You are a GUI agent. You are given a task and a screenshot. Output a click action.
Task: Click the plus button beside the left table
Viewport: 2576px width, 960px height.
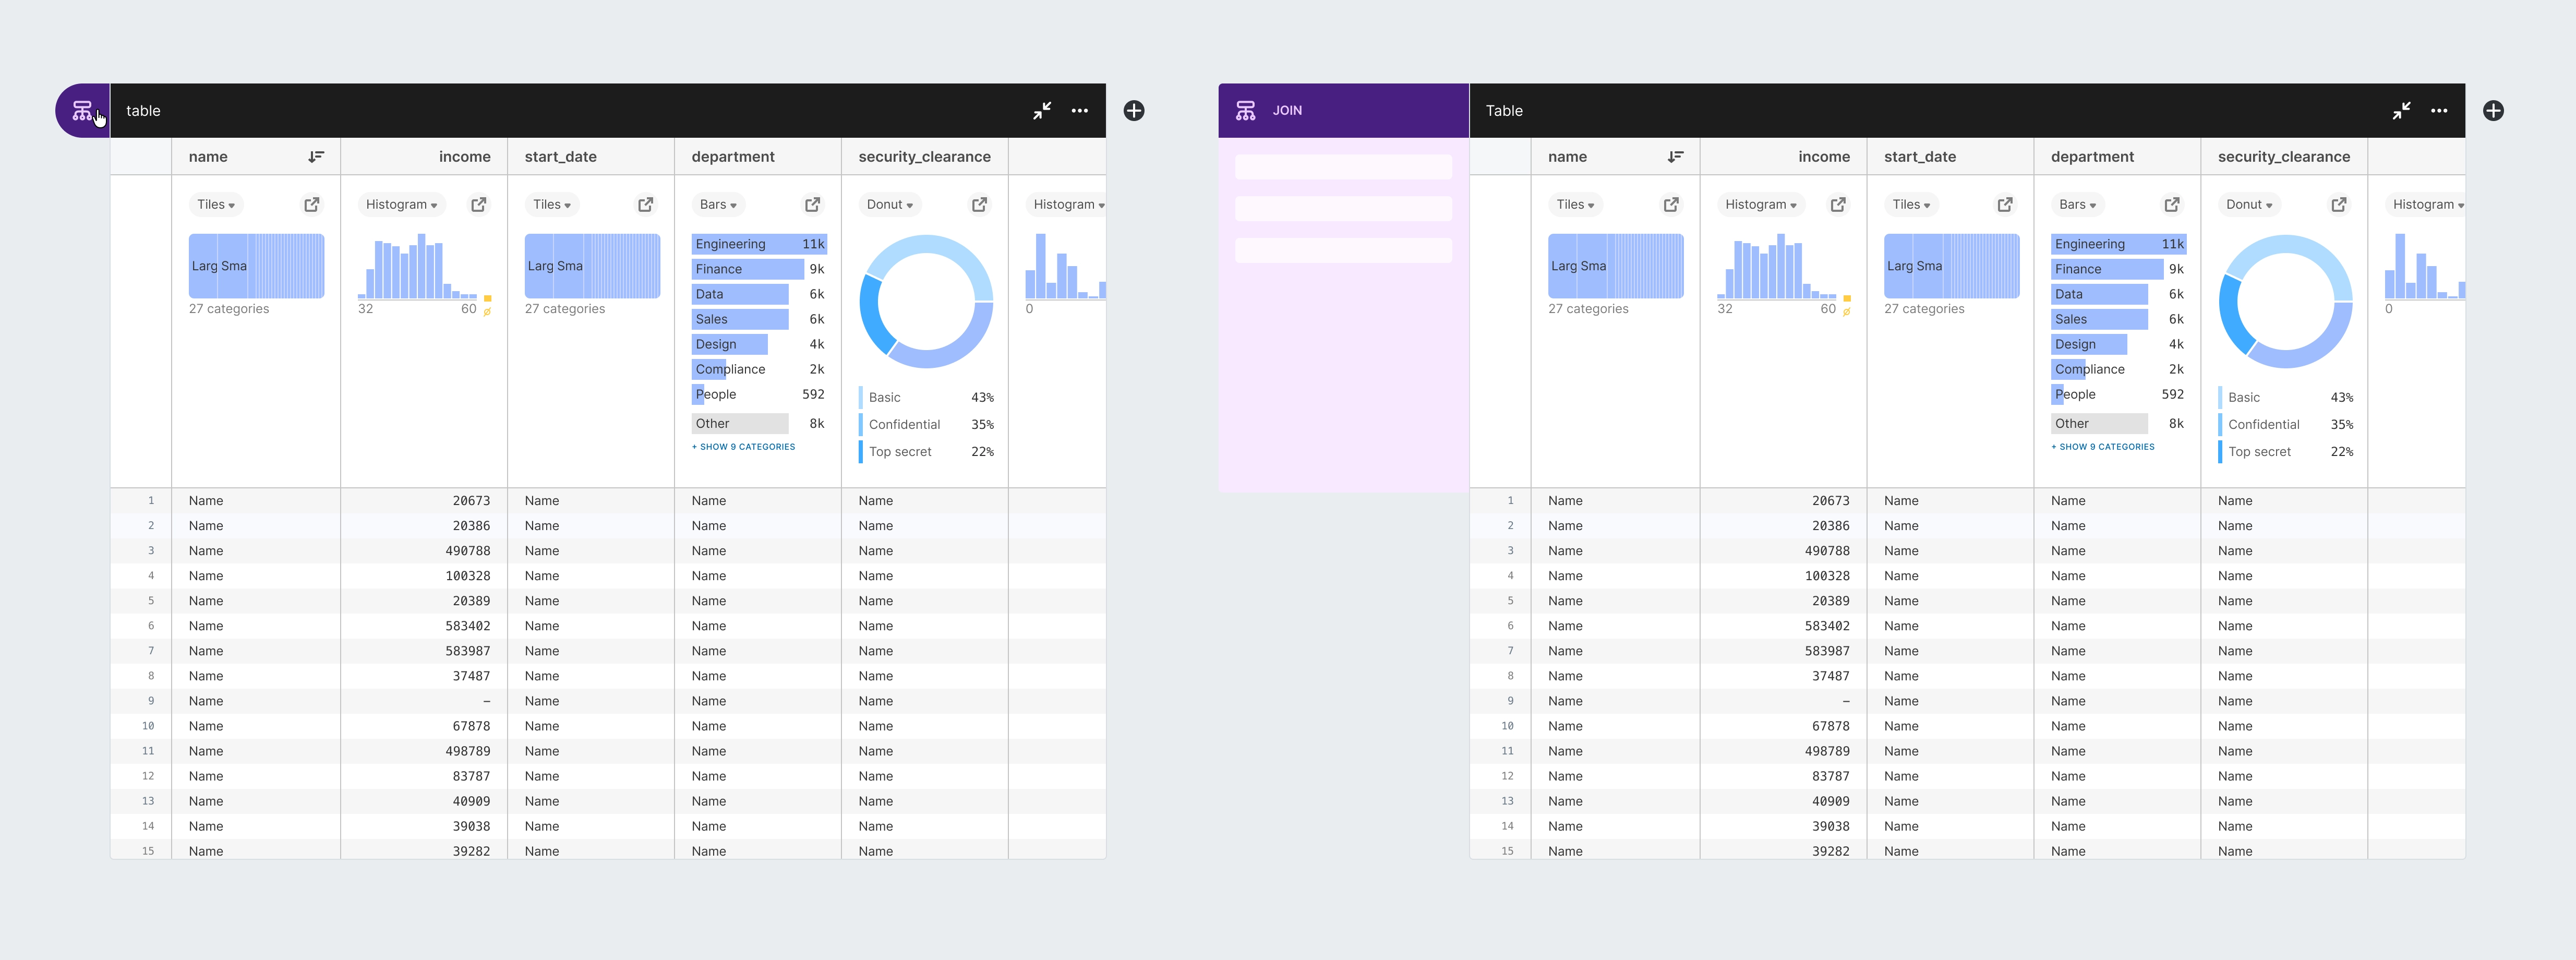click(x=1133, y=111)
